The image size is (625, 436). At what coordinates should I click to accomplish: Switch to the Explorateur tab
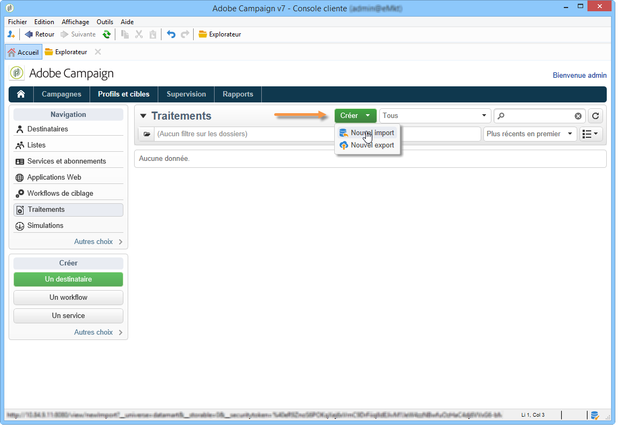tap(66, 52)
